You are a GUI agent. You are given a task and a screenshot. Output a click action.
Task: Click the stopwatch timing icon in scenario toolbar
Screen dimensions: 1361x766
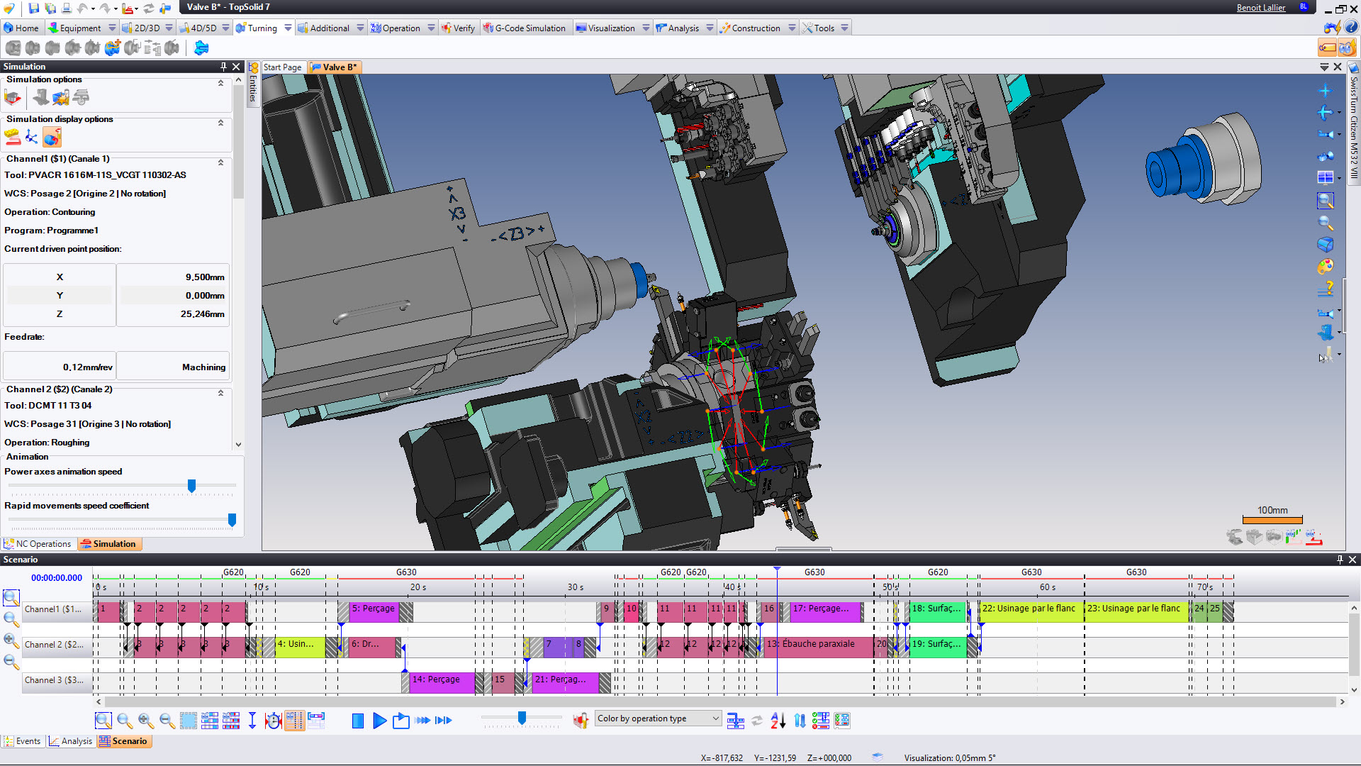click(x=273, y=721)
